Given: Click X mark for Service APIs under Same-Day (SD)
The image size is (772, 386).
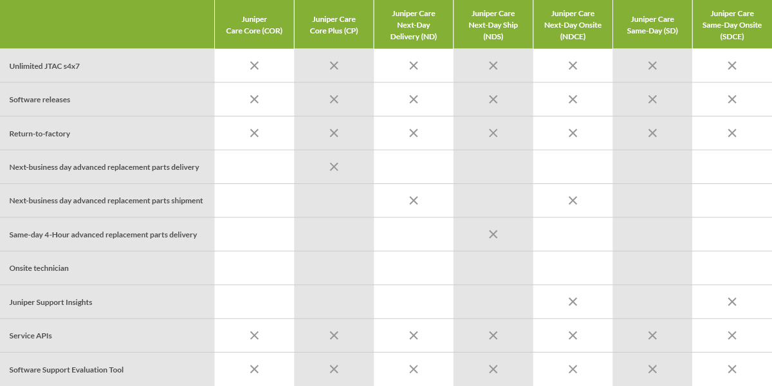Looking at the screenshot, I should [652, 335].
